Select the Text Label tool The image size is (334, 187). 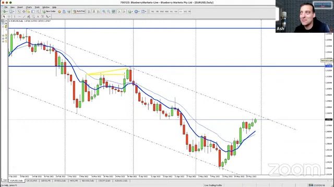[x=42, y=17]
